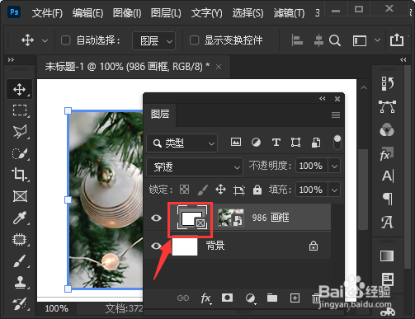
Task: Open the search magnifier in options bar
Action: (335, 40)
